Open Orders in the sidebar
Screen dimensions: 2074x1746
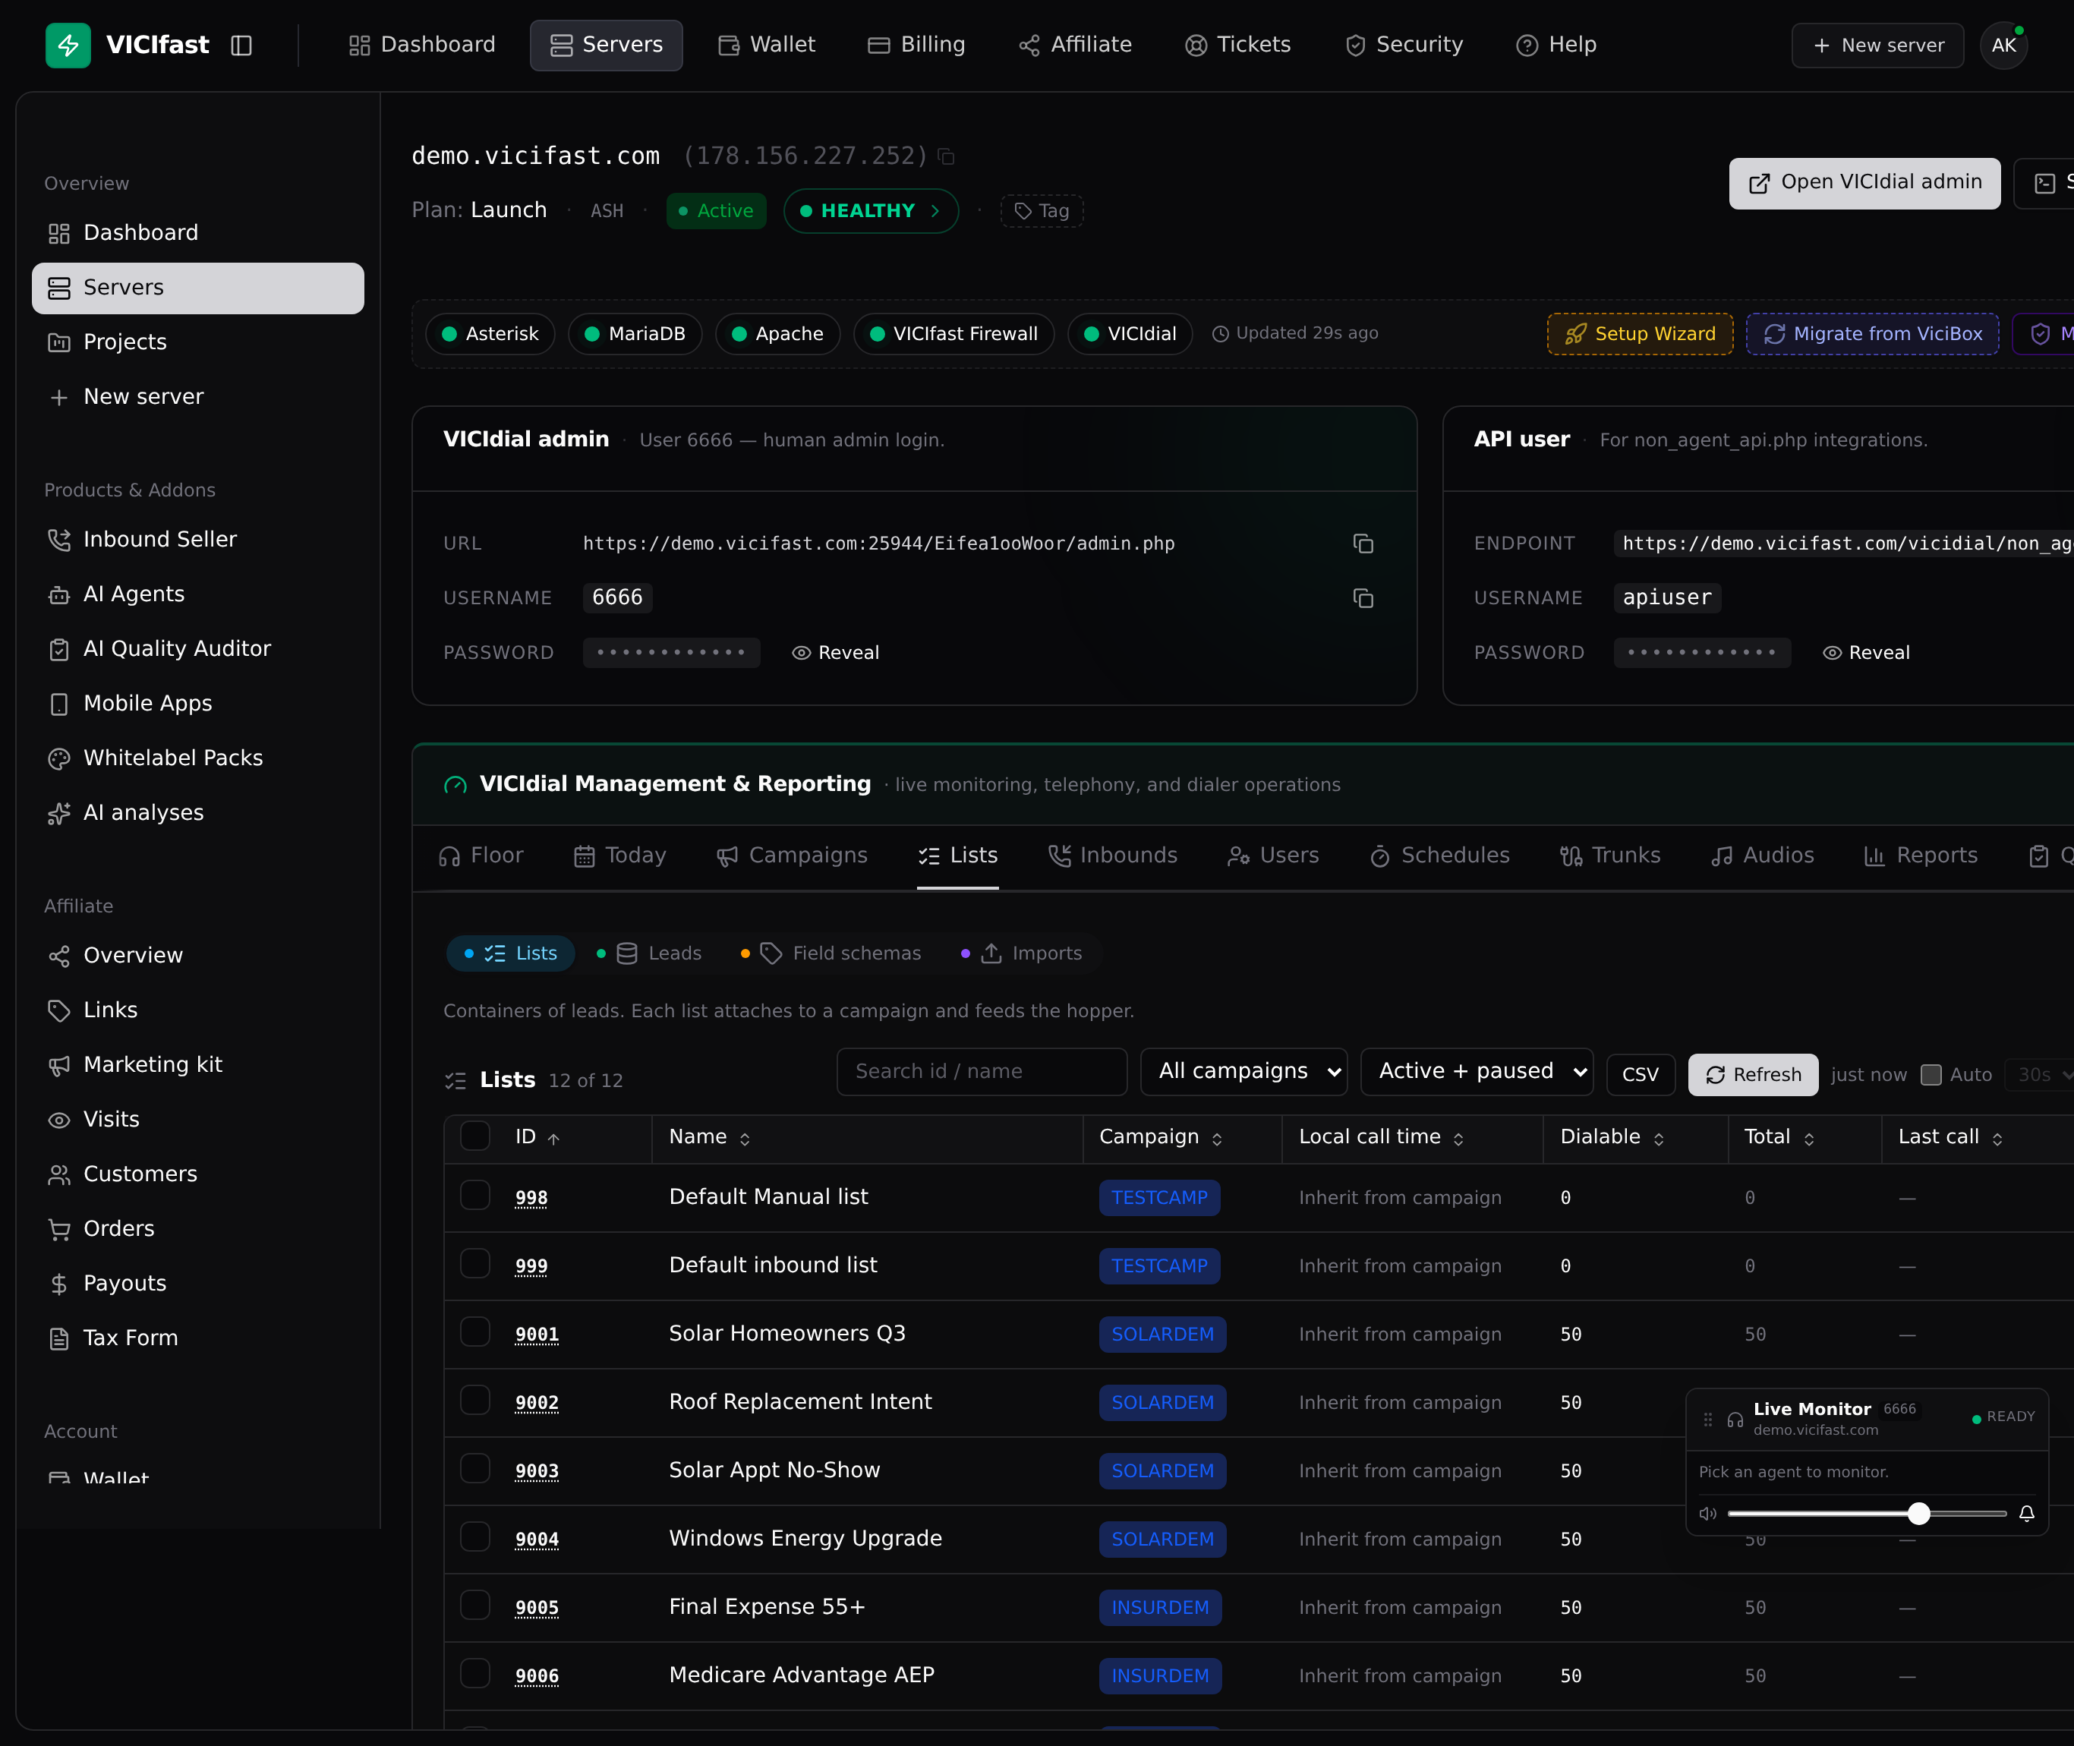[198, 1228]
